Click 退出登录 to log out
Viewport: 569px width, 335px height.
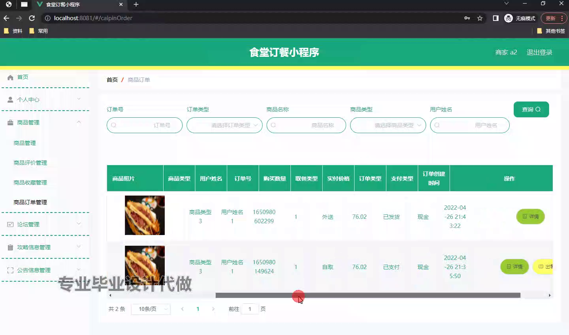click(539, 52)
